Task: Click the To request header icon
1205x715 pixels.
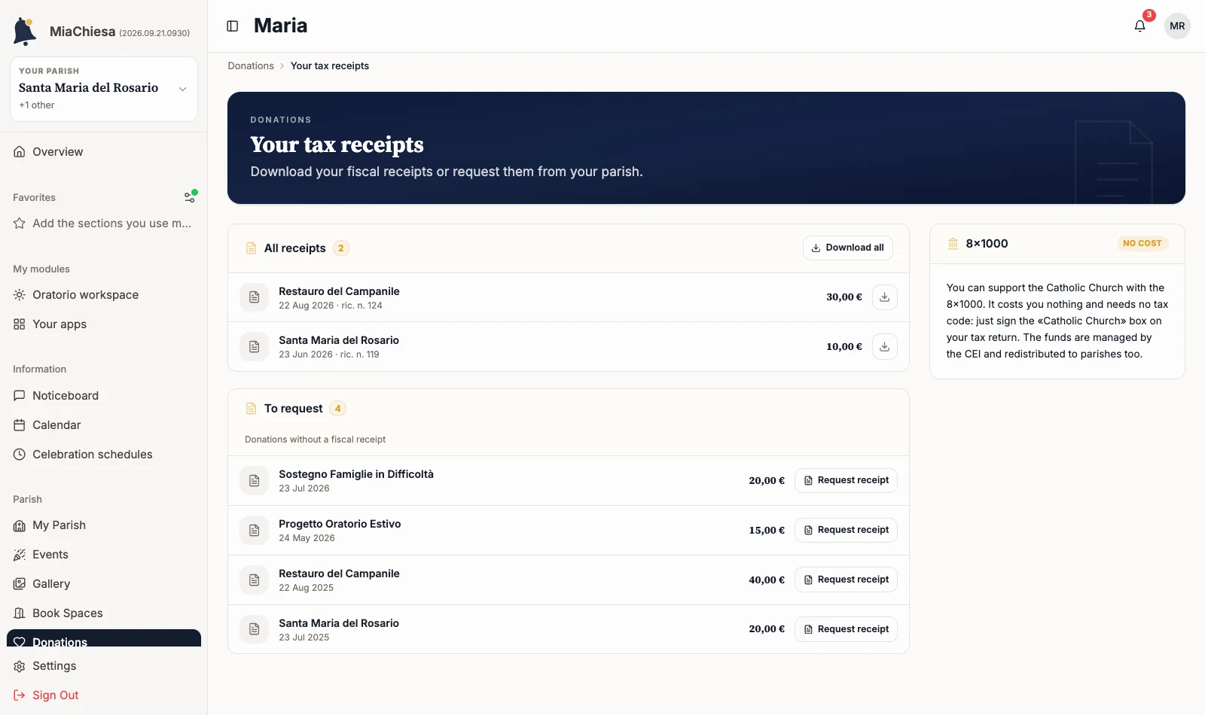Action: pos(252,409)
